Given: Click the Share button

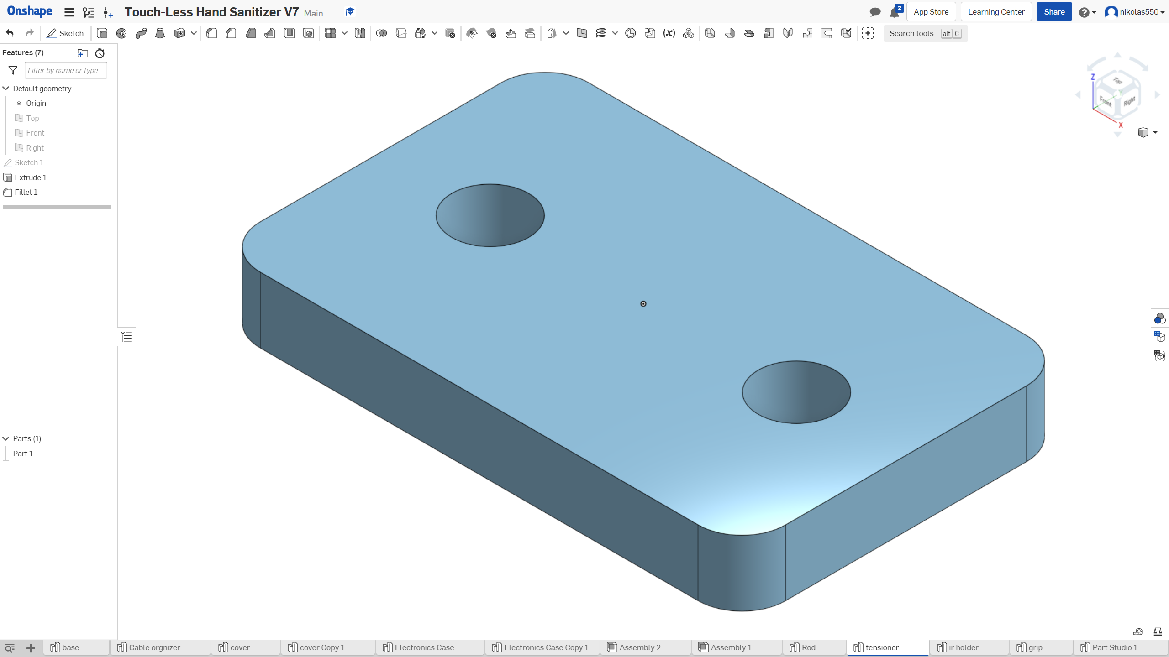Looking at the screenshot, I should (1054, 11).
